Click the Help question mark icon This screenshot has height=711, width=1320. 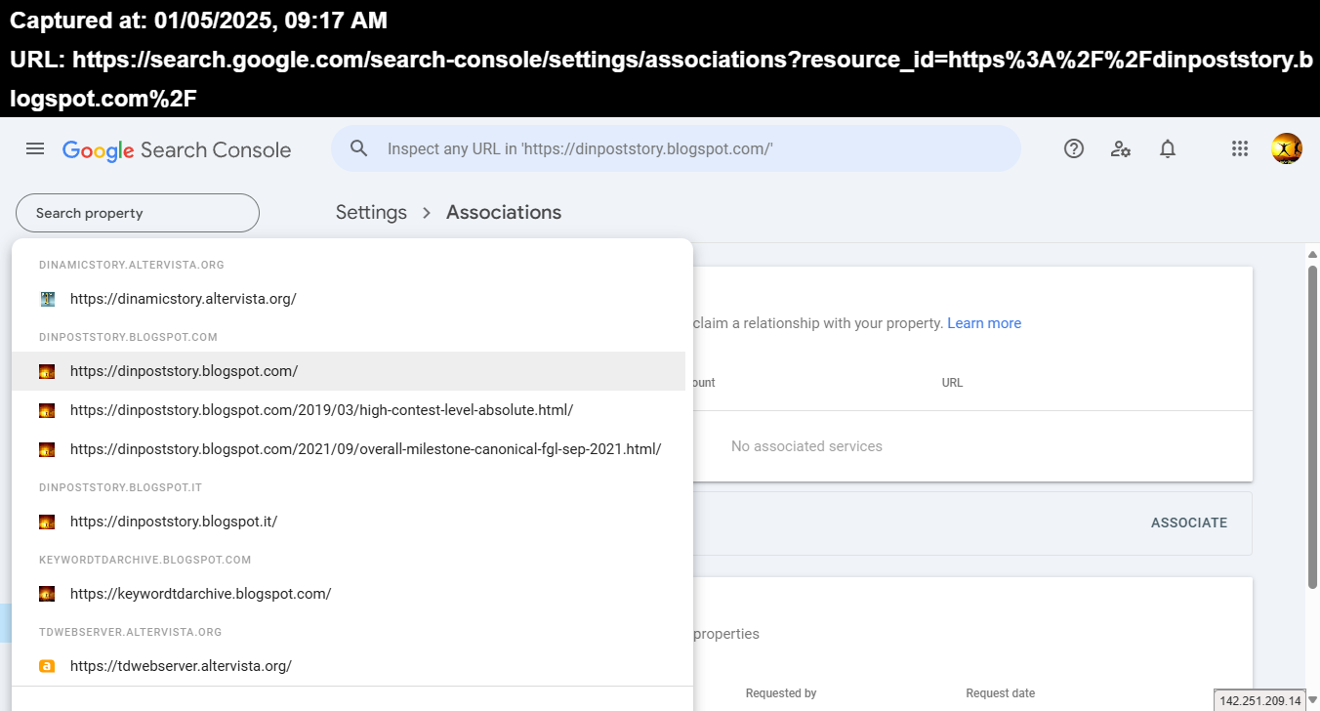click(1074, 149)
